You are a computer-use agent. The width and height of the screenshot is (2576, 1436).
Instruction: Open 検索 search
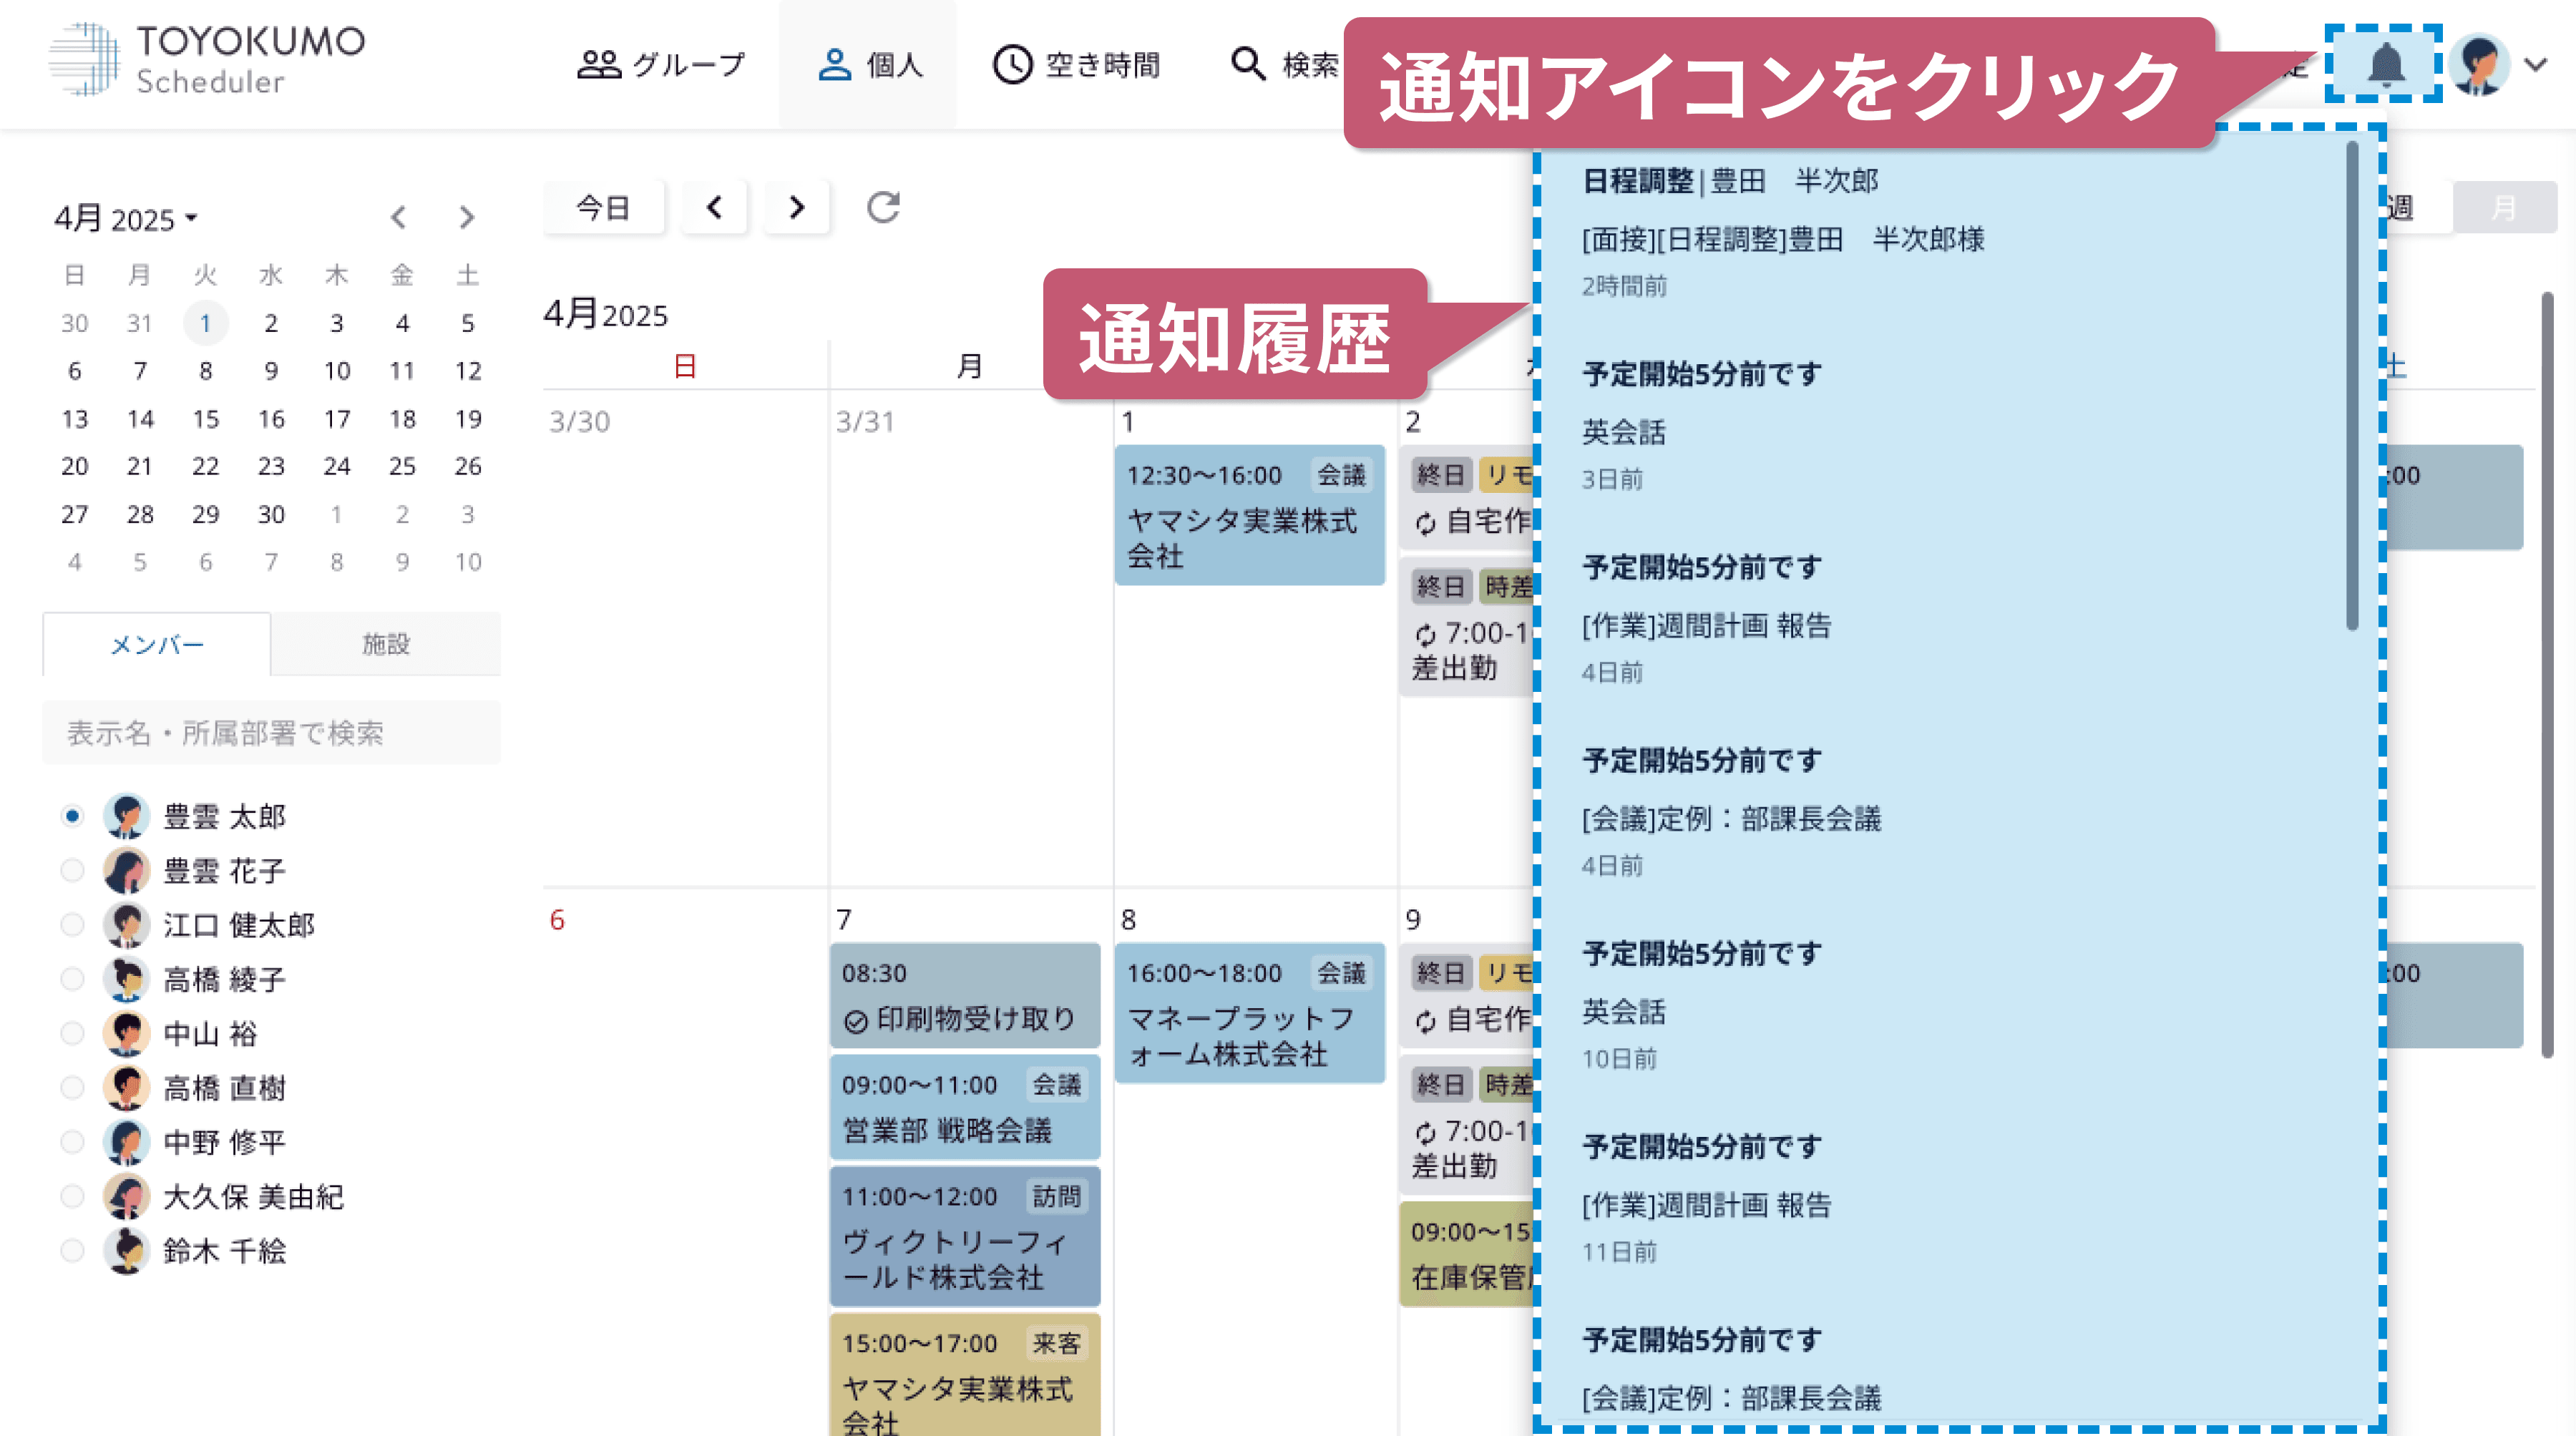1284,65
